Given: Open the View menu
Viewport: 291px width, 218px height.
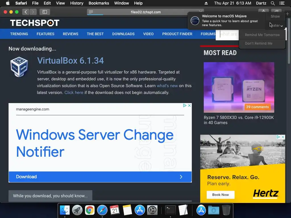Looking at the screenshot, I should pyautogui.click(x=60, y=3).
